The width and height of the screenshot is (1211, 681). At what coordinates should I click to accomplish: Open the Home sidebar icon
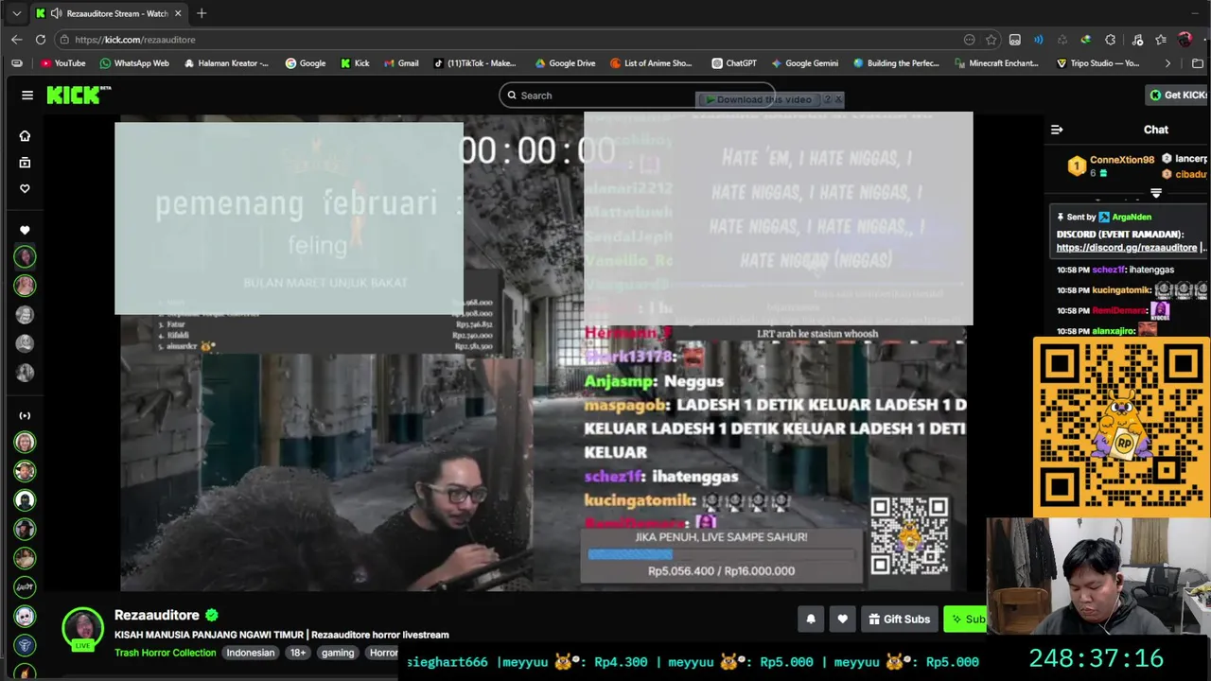point(25,136)
